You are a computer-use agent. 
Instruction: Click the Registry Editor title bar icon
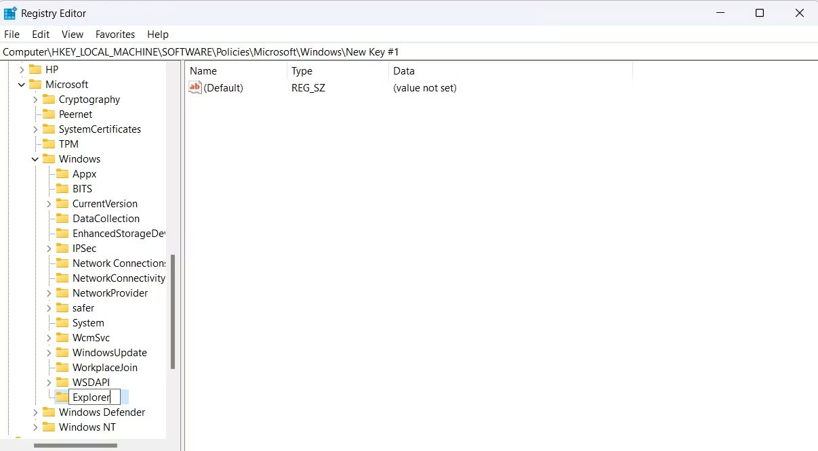coord(10,12)
